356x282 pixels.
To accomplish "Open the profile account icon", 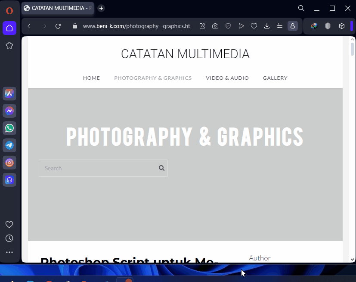I will click(x=293, y=26).
